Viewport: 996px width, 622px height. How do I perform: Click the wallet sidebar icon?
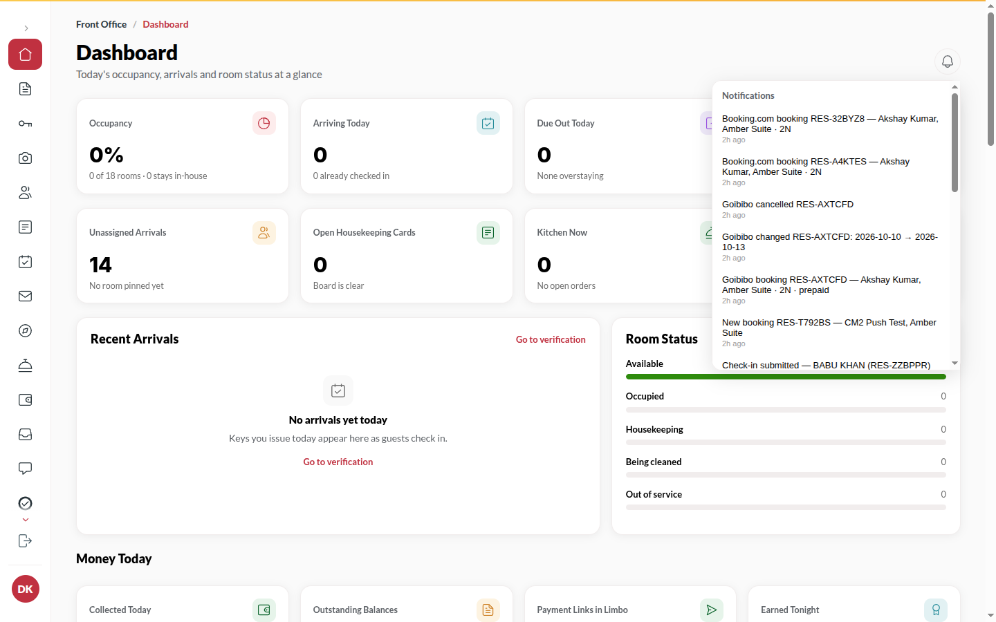pyautogui.click(x=25, y=400)
